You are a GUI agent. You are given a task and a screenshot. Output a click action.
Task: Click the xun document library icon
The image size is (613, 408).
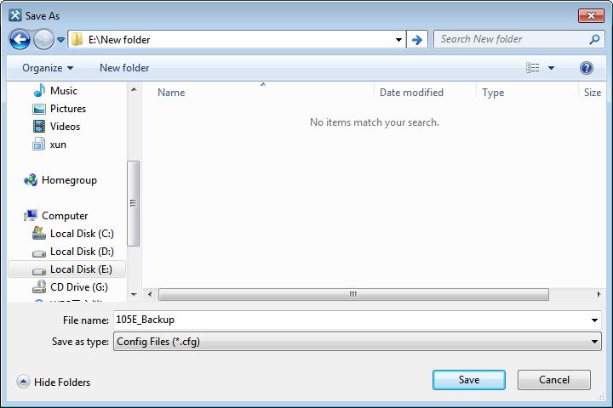38,144
